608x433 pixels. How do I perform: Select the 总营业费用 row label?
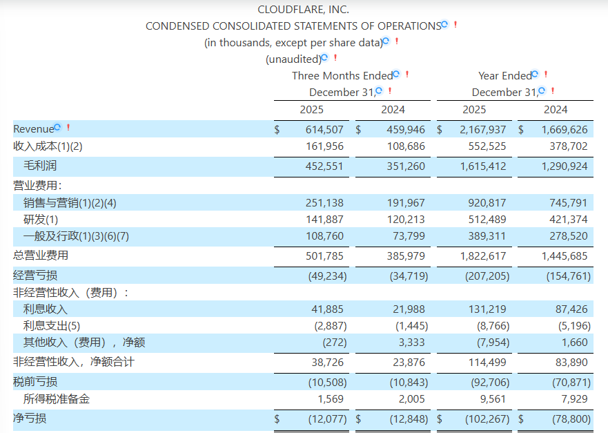[x=41, y=255]
